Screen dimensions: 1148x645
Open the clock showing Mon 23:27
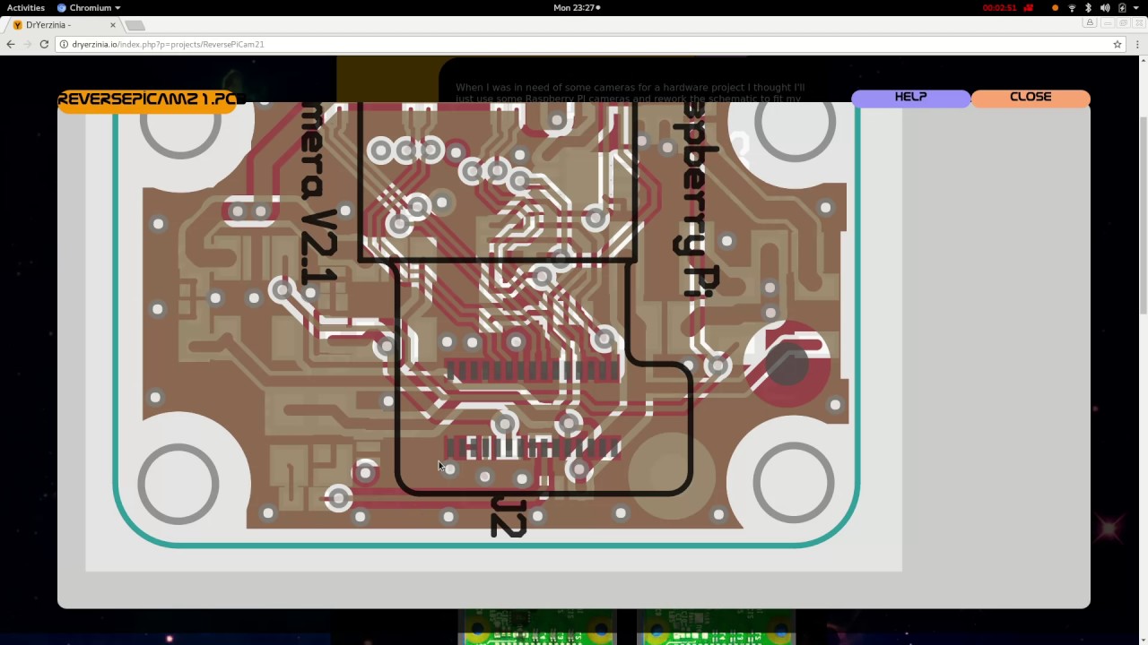point(575,7)
